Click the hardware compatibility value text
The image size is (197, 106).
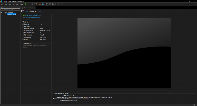tap(79, 99)
